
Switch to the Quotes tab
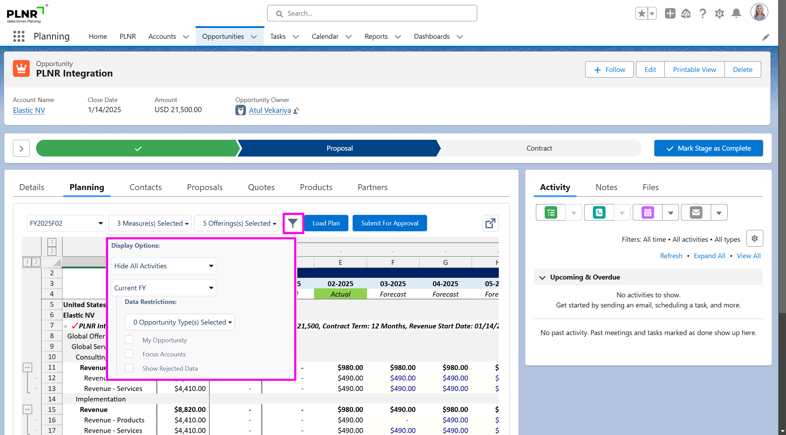tap(261, 187)
